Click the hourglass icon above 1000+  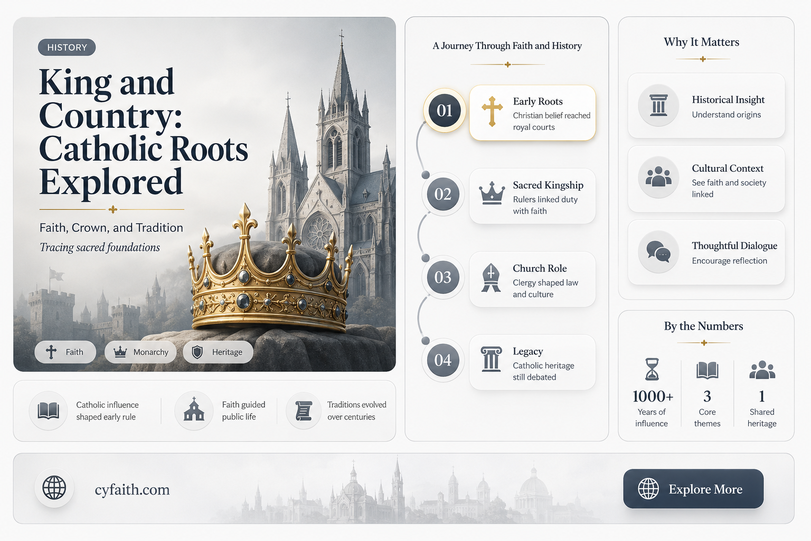point(653,369)
